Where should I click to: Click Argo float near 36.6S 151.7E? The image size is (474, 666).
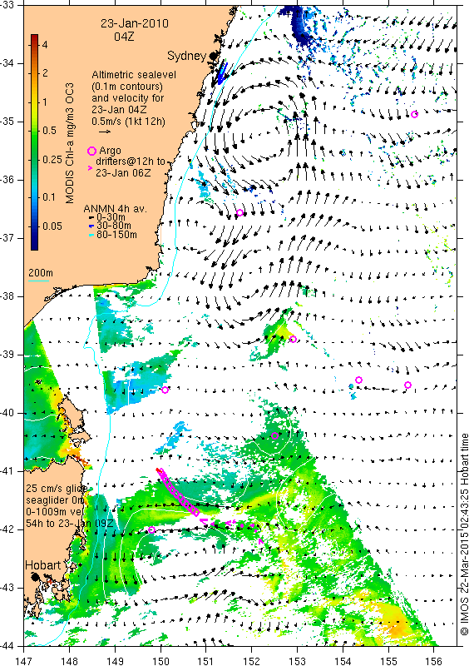click(239, 213)
